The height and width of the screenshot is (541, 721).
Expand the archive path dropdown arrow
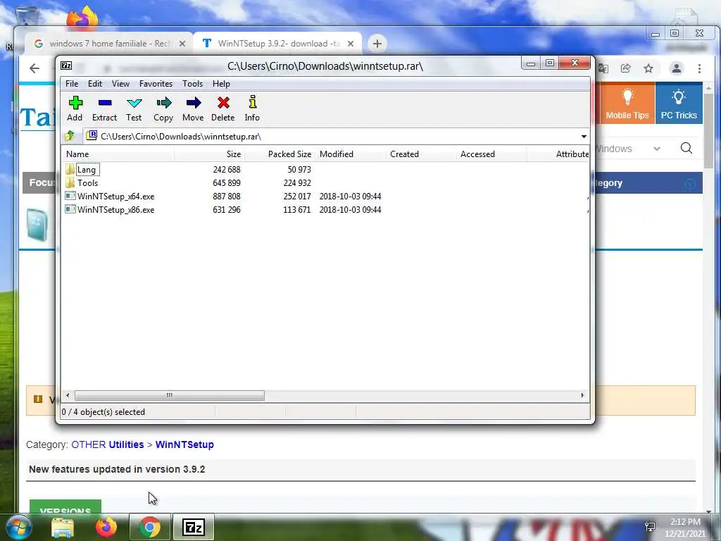584,136
